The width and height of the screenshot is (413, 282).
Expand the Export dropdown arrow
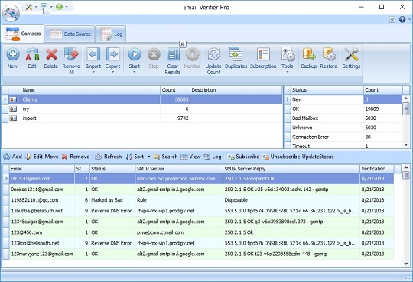(112, 72)
